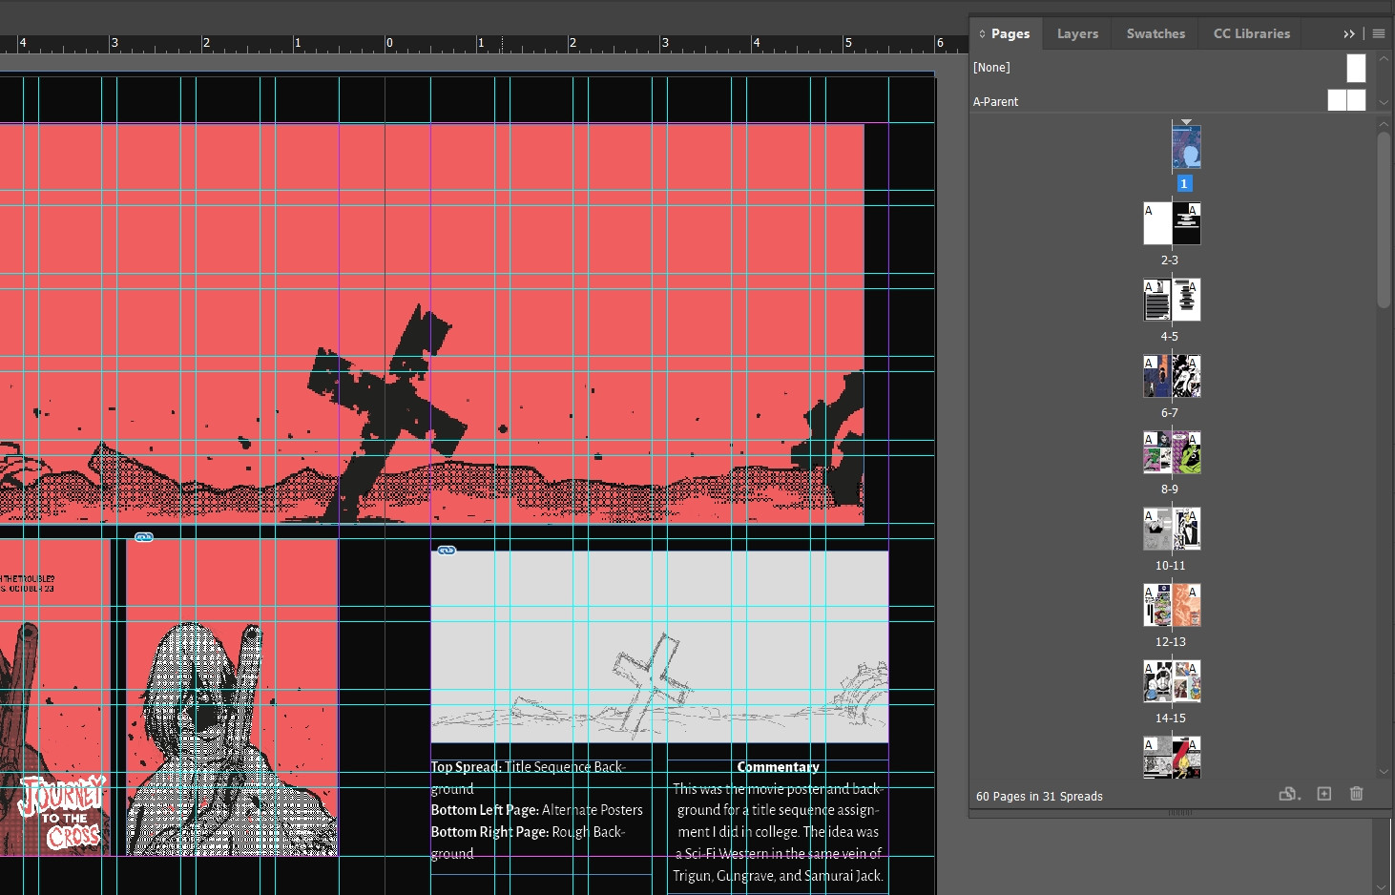Click the Pages panel bottom resize gripper
Screen dimensions: 1395x895
coord(1181,812)
